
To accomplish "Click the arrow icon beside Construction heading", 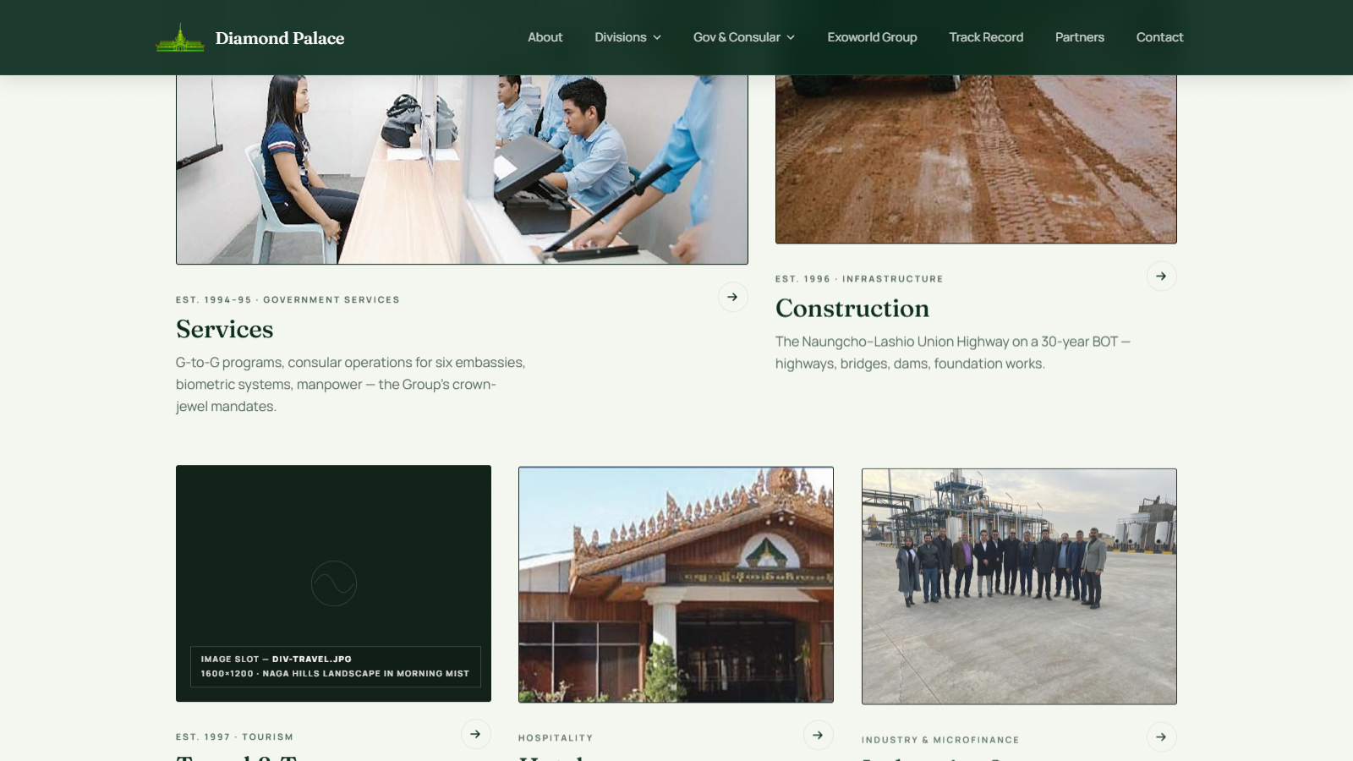I will [1161, 276].
